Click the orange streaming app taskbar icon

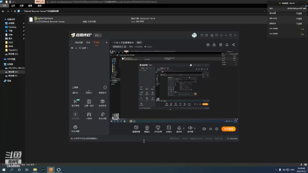coord(51,170)
